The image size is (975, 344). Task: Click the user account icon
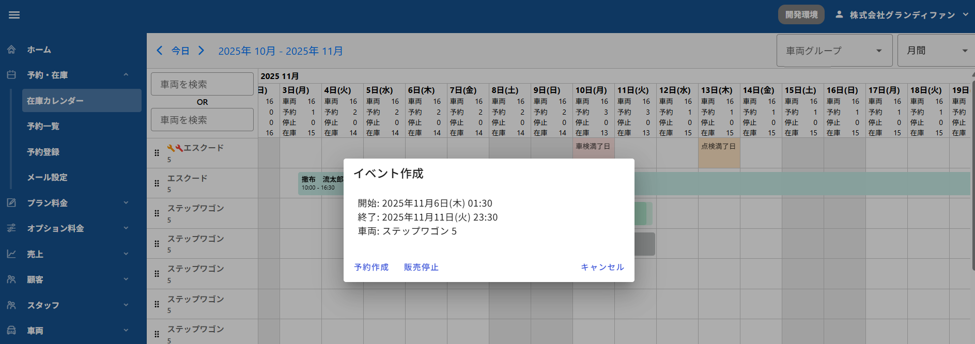pyautogui.click(x=839, y=14)
